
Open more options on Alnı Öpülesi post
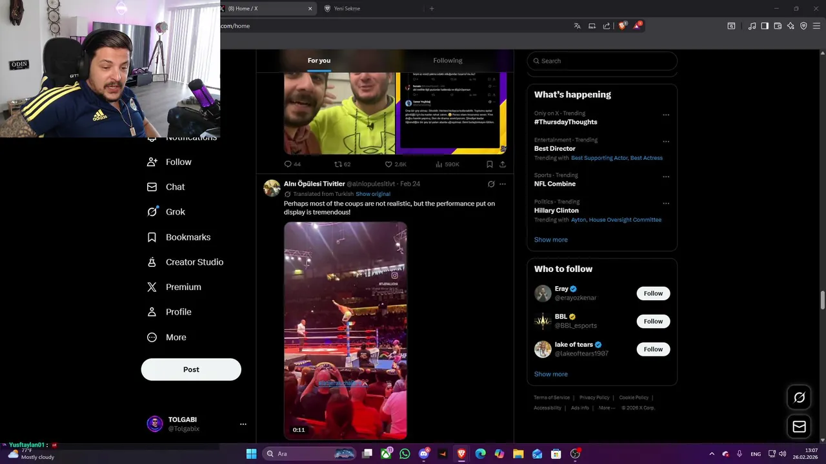click(503, 184)
